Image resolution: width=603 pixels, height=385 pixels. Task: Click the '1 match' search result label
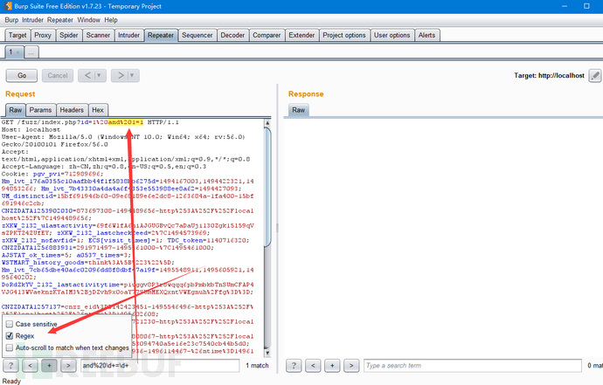[257, 366]
